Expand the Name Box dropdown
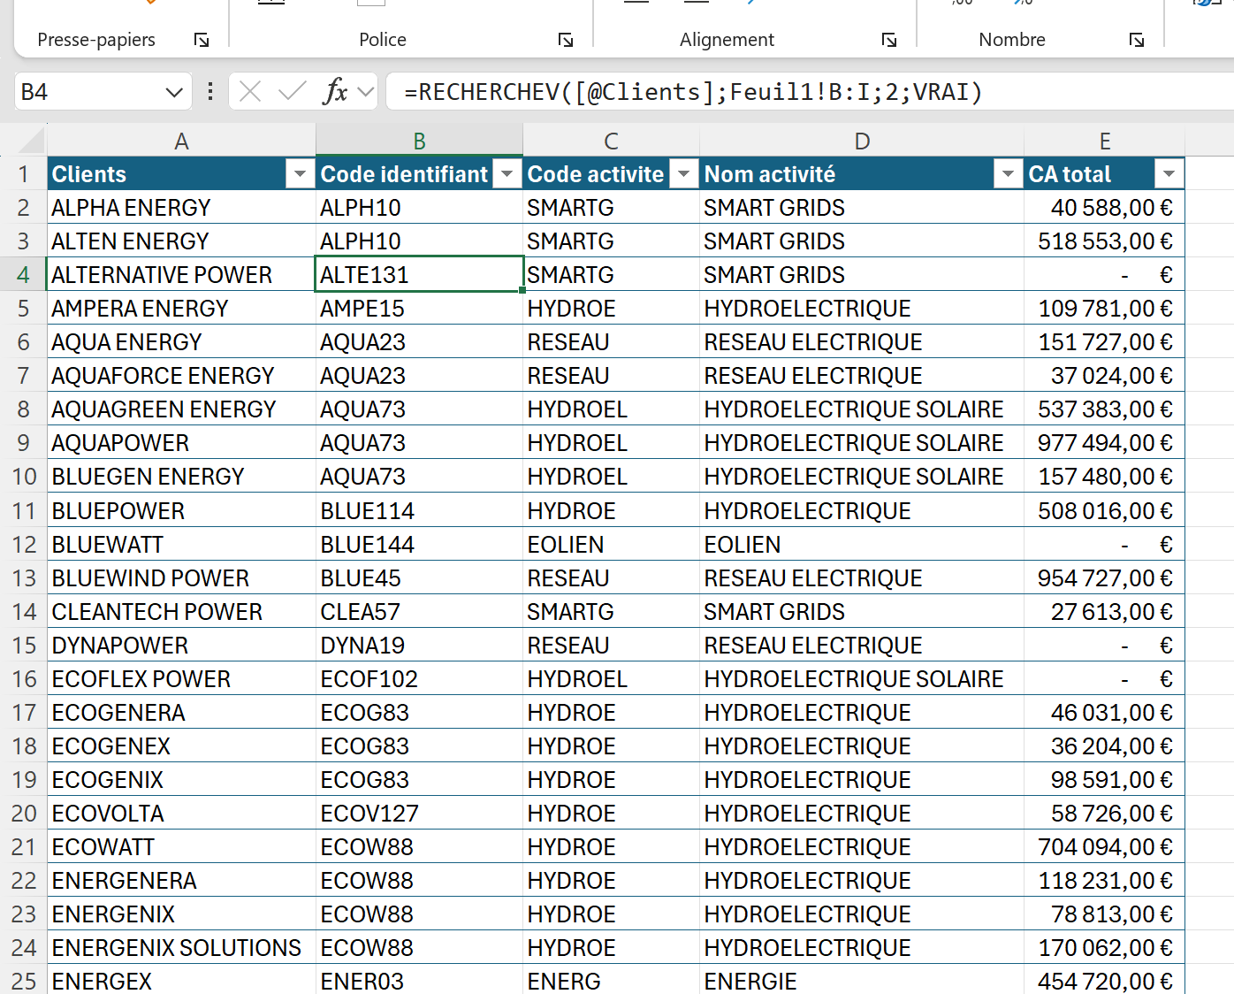1234x994 pixels. click(174, 92)
